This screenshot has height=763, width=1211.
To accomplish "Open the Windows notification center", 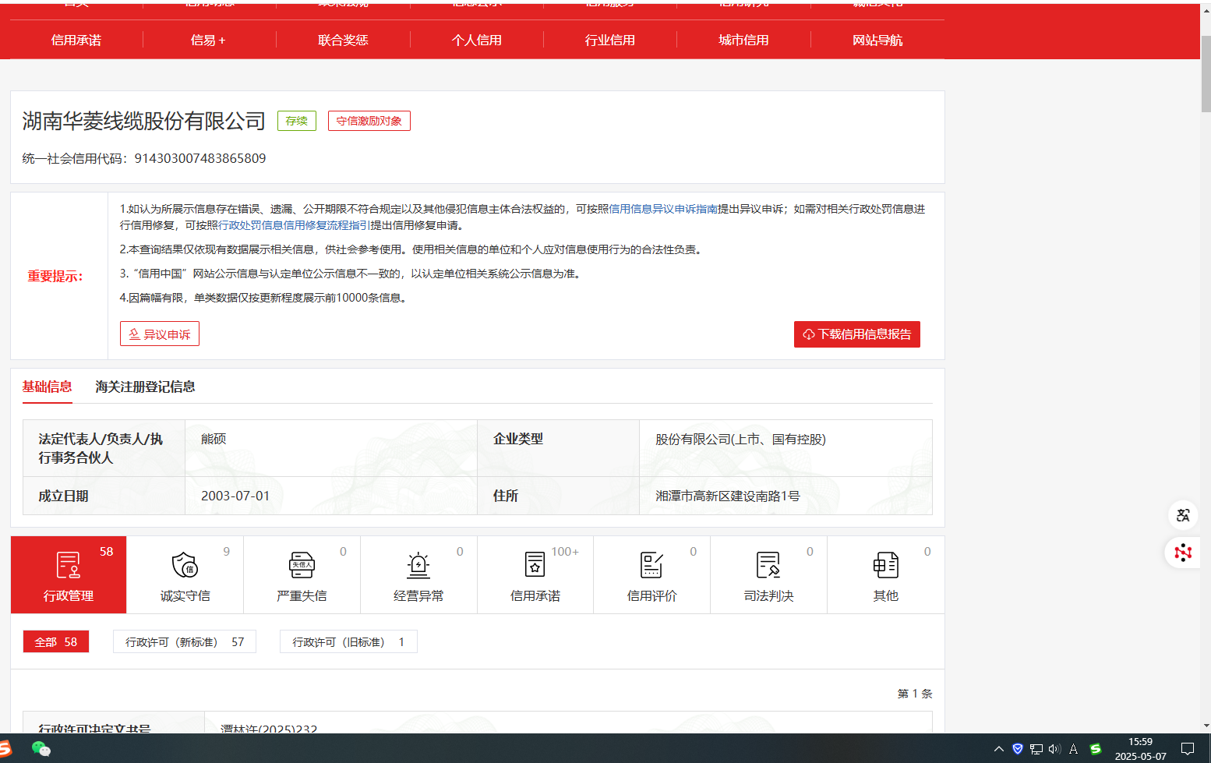I will tap(1188, 749).
